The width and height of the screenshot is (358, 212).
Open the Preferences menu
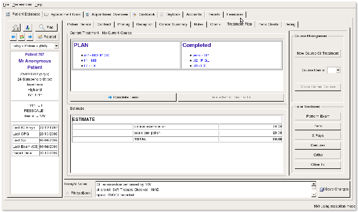tap(22, 4)
